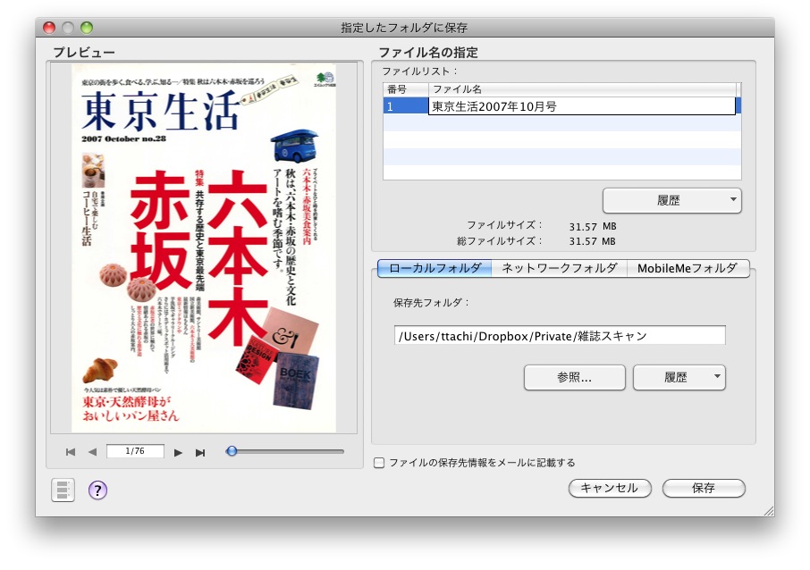Click the green zoom window button
810x570 pixels.
pyautogui.click(x=87, y=28)
